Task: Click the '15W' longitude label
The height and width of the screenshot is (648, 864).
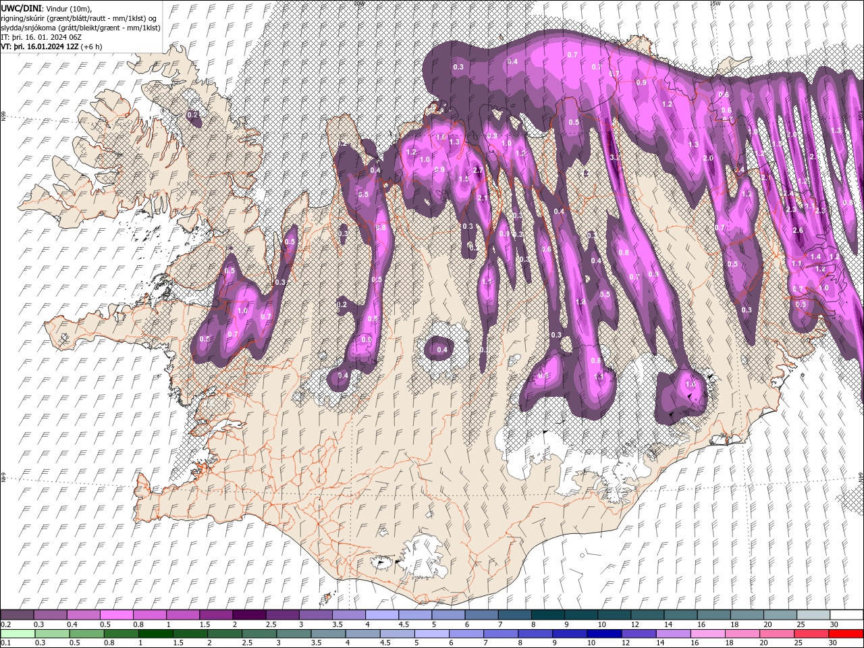Action: pyautogui.click(x=714, y=3)
